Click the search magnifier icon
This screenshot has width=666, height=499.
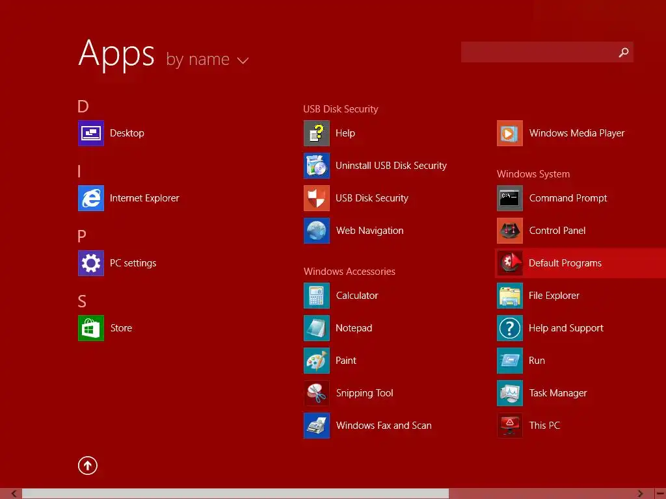(624, 52)
